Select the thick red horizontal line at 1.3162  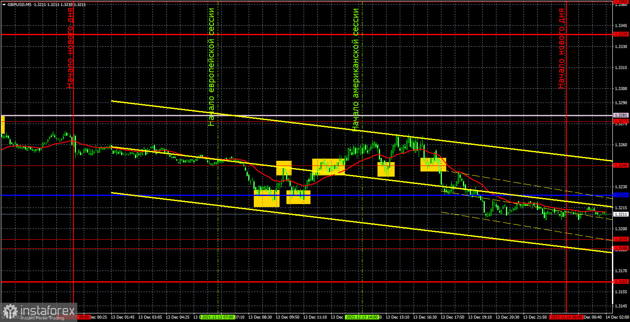tap(306, 282)
